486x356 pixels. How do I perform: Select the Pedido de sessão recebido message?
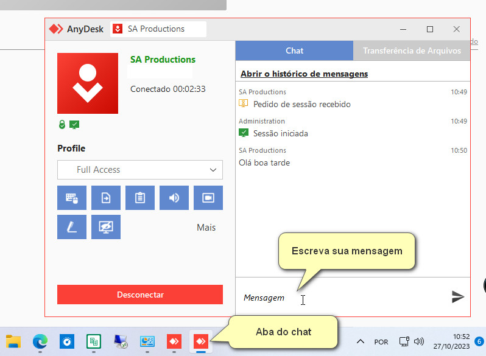[x=302, y=104]
